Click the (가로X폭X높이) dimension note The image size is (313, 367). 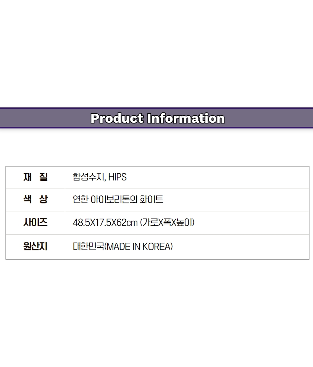(167, 222)
